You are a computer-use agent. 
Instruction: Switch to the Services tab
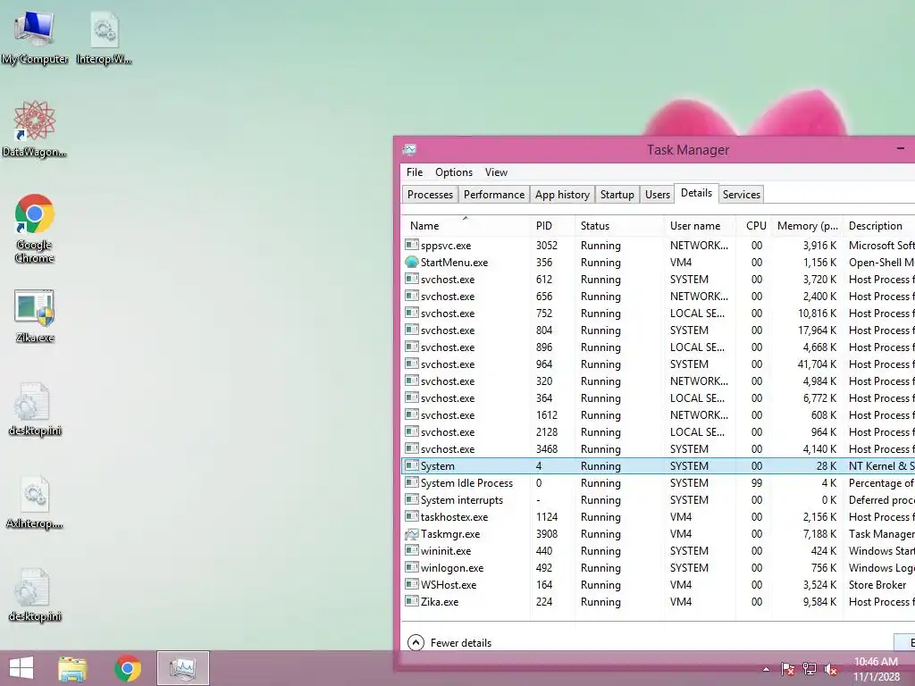click(x=741, y=194)
